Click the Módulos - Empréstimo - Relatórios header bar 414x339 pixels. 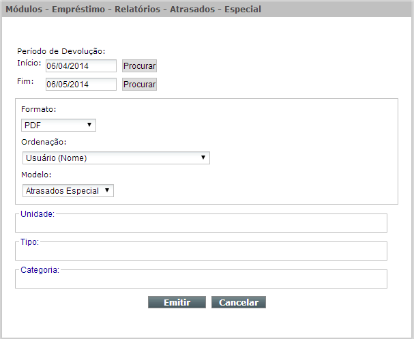click(x=207, y=10)
